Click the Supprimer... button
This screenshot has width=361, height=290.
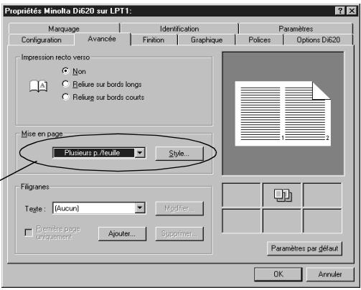179,234
